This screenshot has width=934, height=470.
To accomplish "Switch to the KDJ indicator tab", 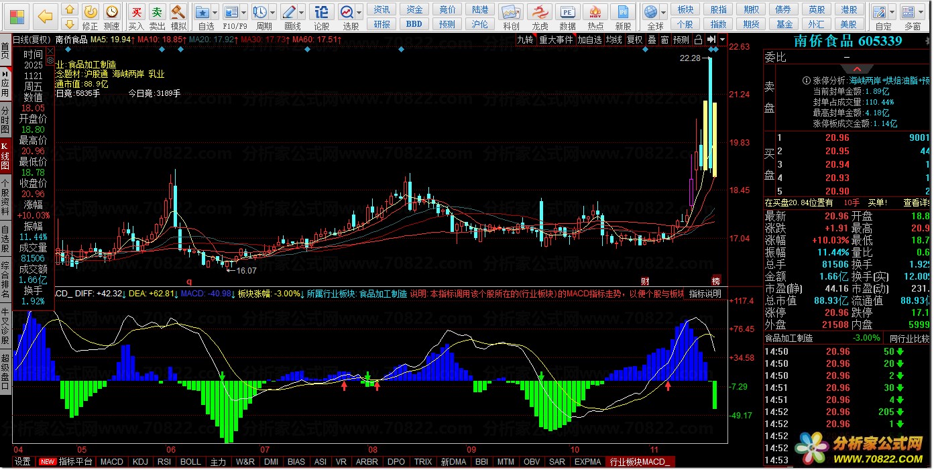I will [x=140, y=462].
